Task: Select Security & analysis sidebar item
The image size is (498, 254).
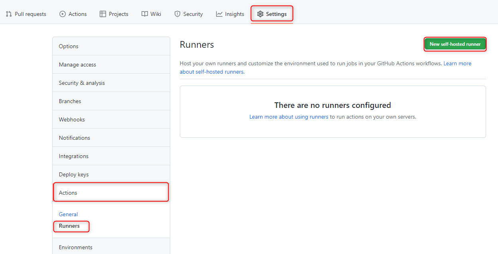Action: click(111, 83)
